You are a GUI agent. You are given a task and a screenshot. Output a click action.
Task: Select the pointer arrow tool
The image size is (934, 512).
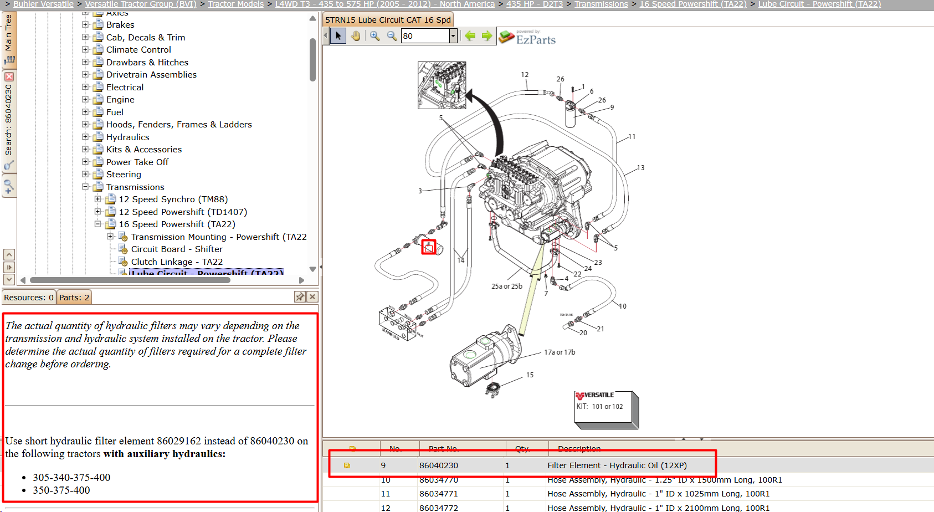pyautogui.click(x=338, y=36)
